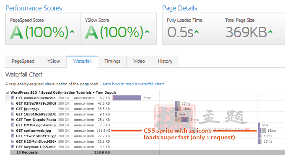Click '200 OK' status in lazyload row
Image resolution: width=285 pixels, height=164 pixels.
tap(64, 147)
